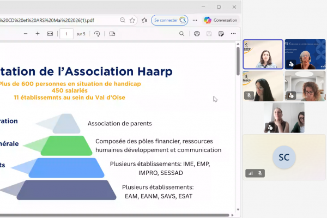
Task: Click the 'Association de parents' text
Action: (120, 124)
